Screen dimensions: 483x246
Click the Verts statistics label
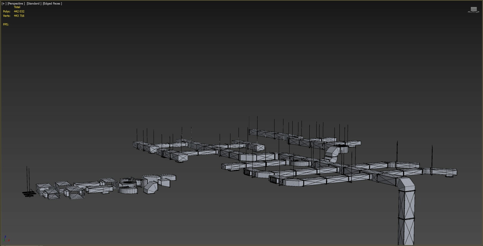pos(7,16)
